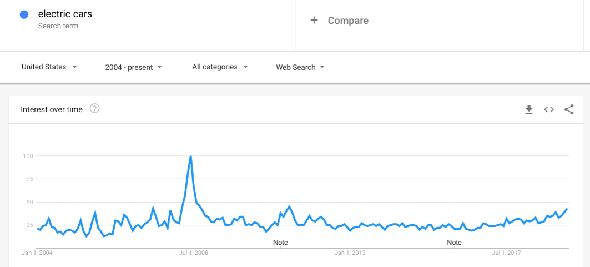This screenshot has width=590, height=267.
Task: Download the interest over time data
Action: [529, 109]
